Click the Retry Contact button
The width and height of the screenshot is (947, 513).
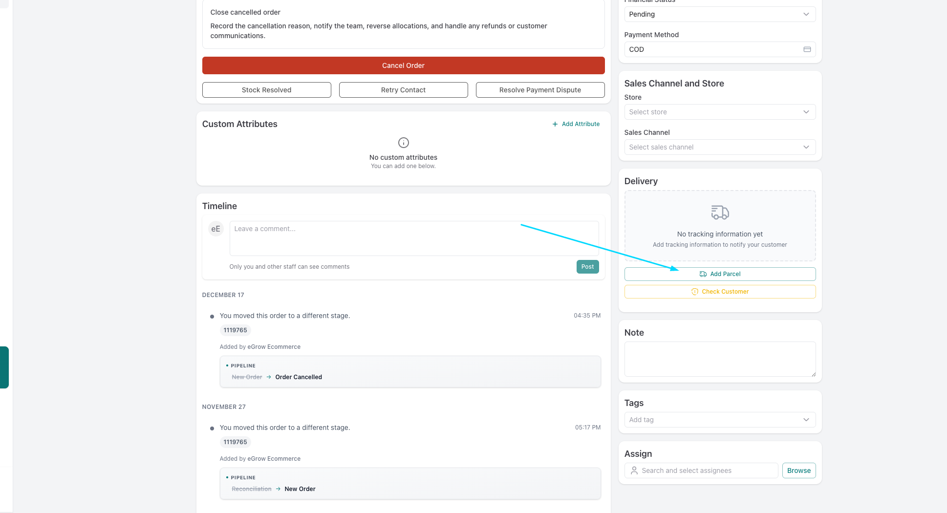pos(403,90)
